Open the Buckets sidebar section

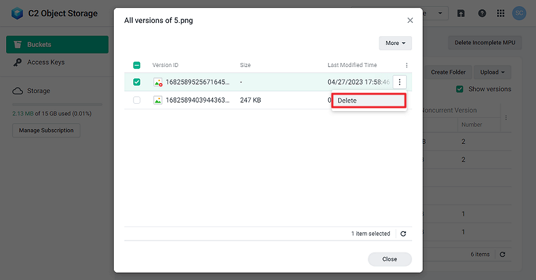point(57,44)
